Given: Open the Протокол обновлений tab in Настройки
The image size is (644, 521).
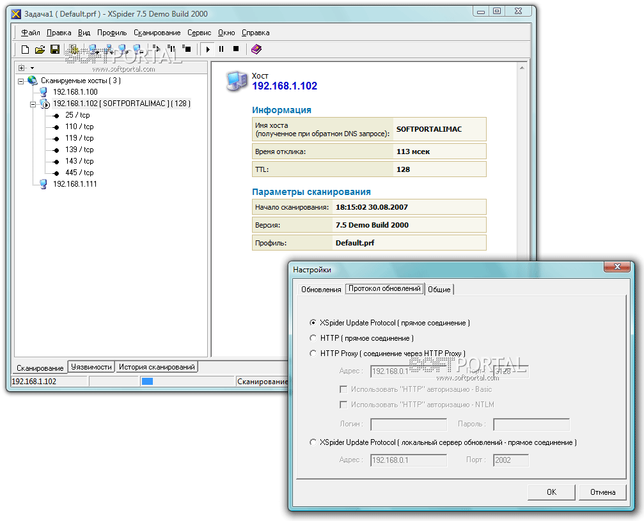Looking at the screenshot, I should (384, 288).
